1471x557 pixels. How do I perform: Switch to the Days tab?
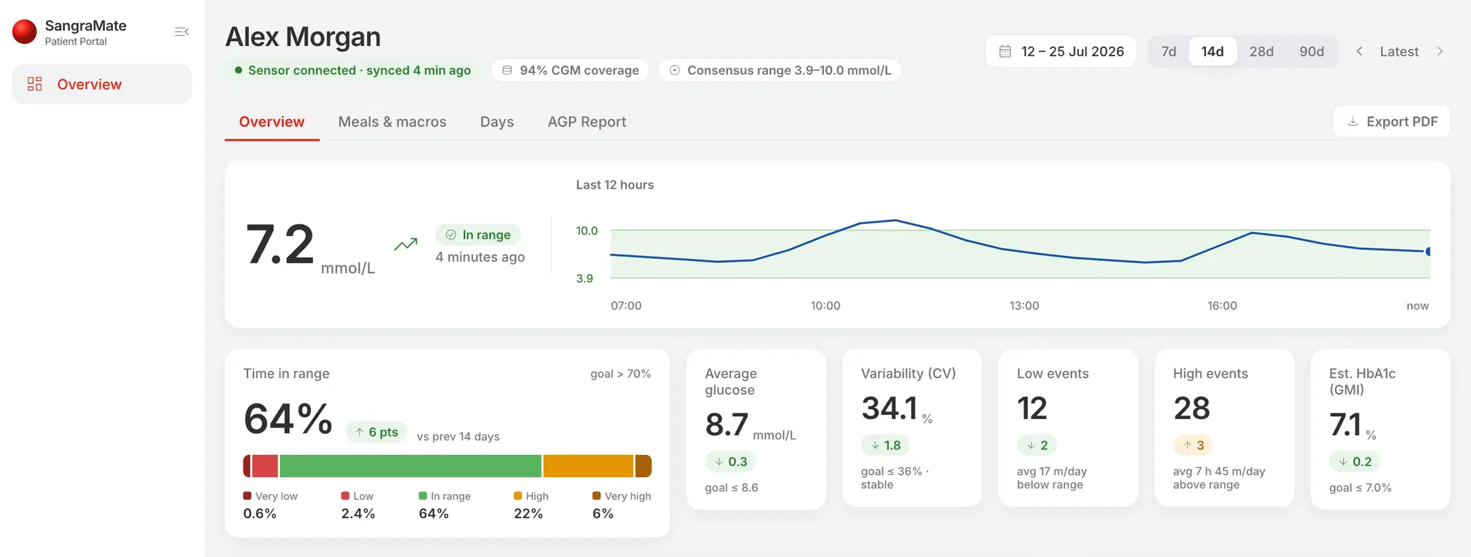[x=497, y=122]
